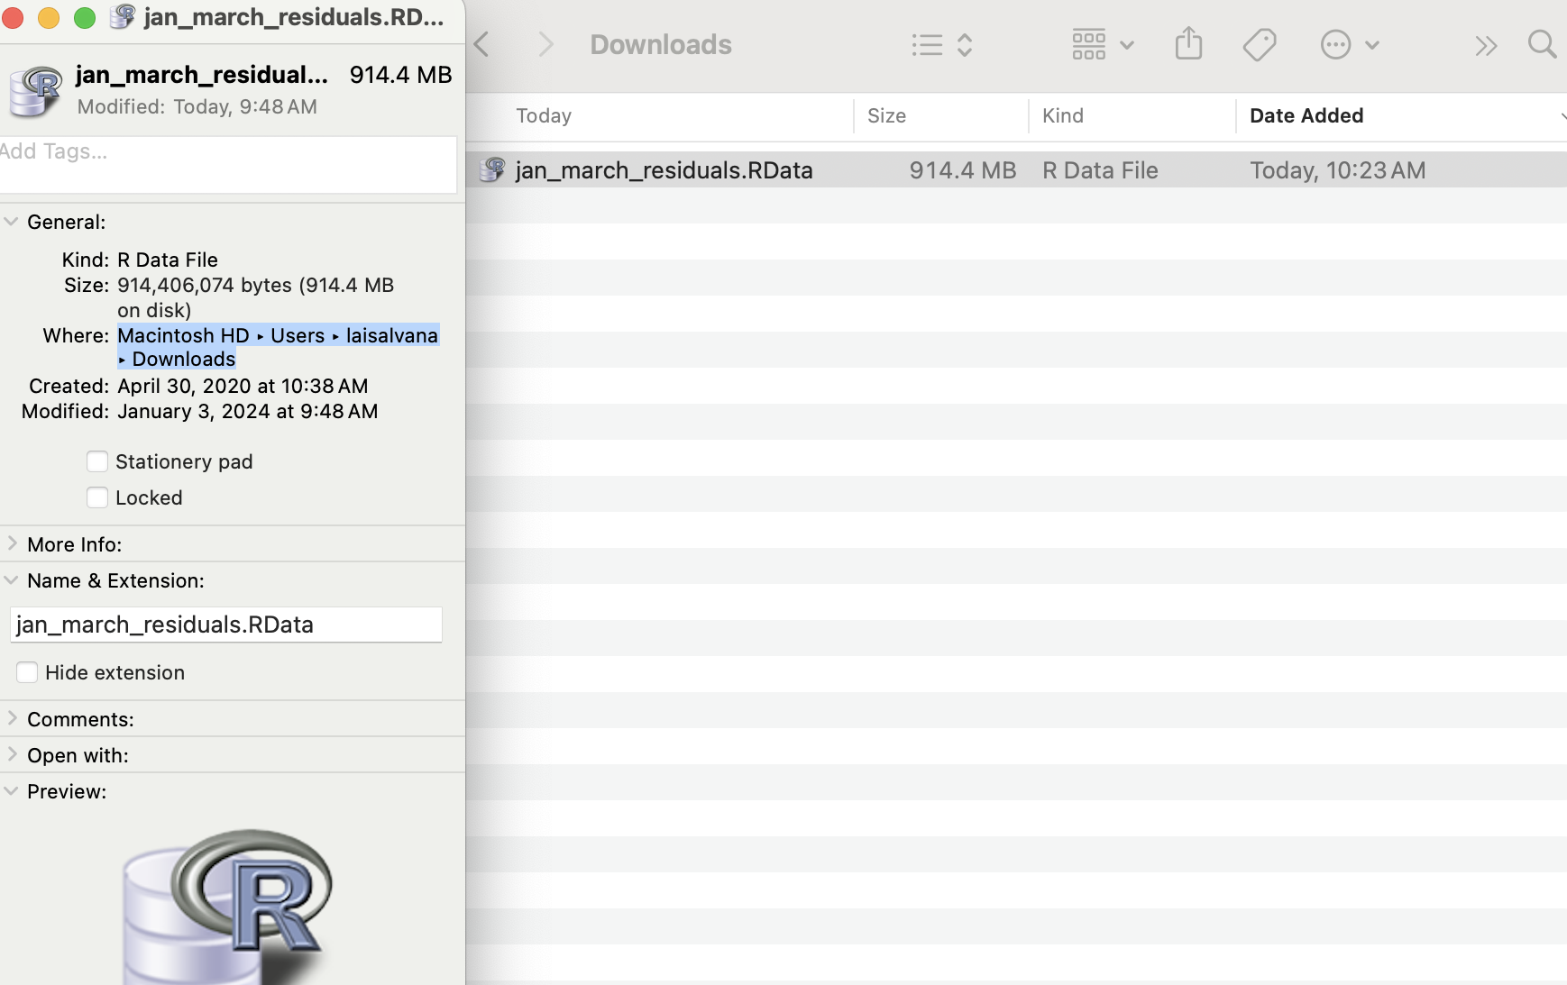The image size is (1567, 985).
Task: Sort by the Today name column header
Action: pos(544,115)
